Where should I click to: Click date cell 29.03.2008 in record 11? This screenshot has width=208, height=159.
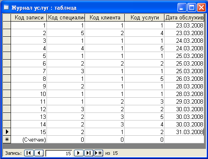[x=184, y=101]
